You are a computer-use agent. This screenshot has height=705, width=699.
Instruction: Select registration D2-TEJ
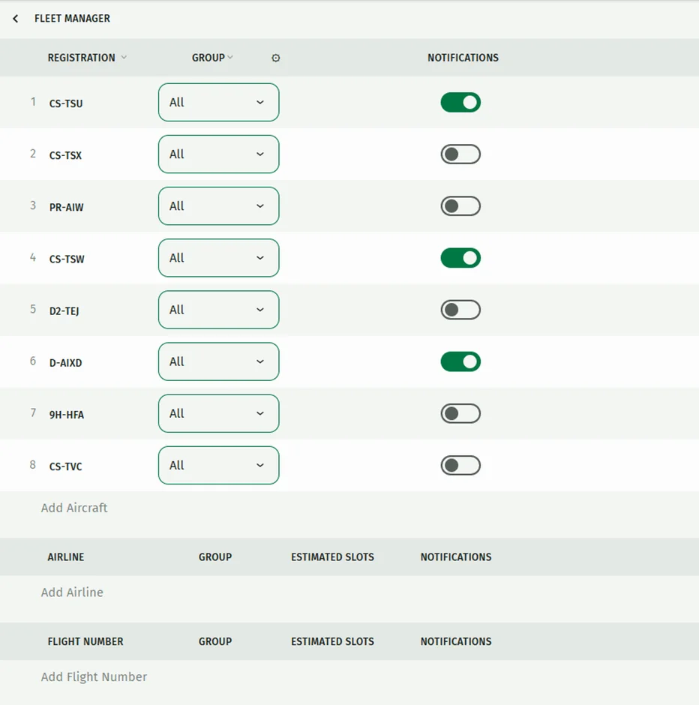point(64,311)
